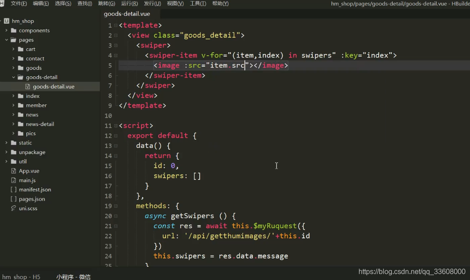
Task: Open the 选择(S) menu
Action: click(x=63, y=4)
